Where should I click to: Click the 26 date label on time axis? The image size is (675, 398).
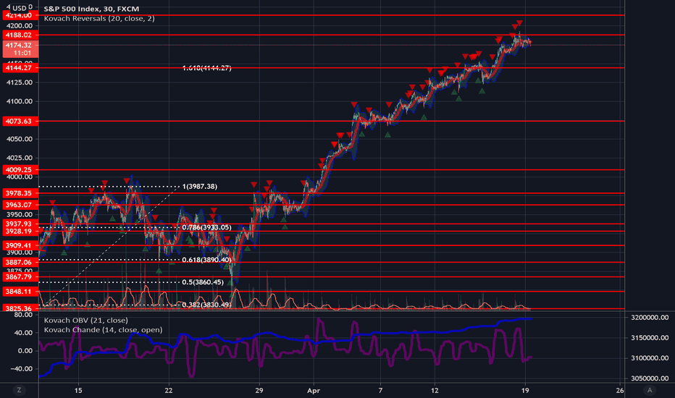point(619,391)
